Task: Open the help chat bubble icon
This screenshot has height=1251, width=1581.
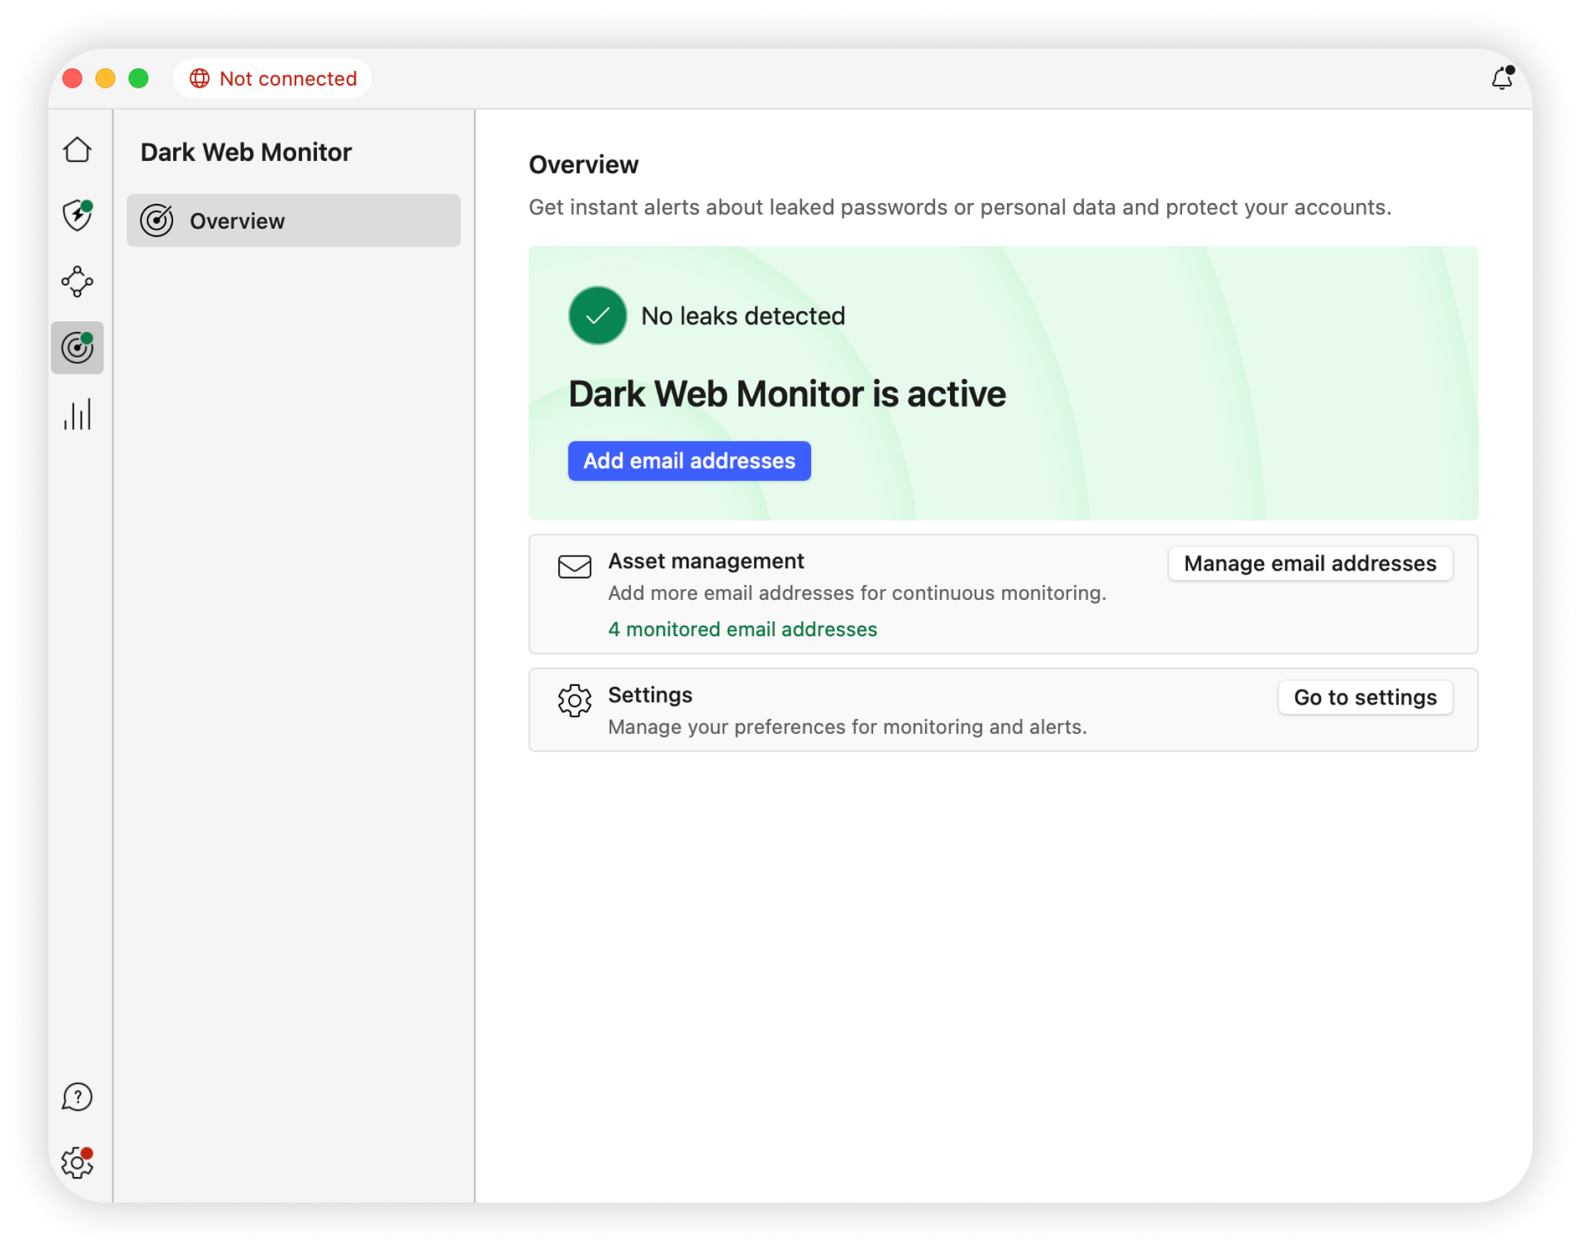Action: (77, 1097)
